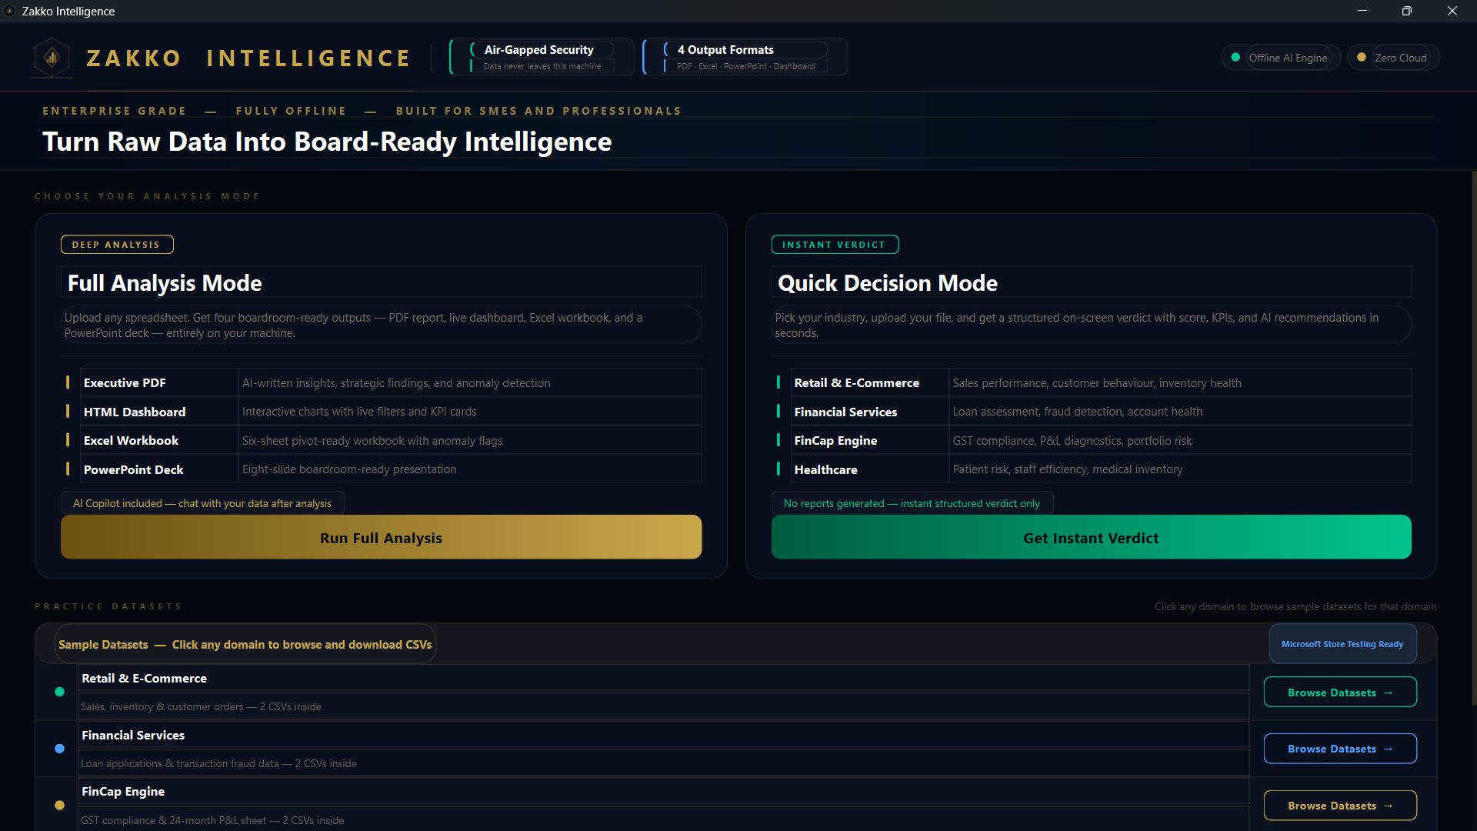Click 'Sales performance, customer behaviour' description
Viewport: 1477px width, 831px height.
pyautogui.click(x=1097, y=383)
